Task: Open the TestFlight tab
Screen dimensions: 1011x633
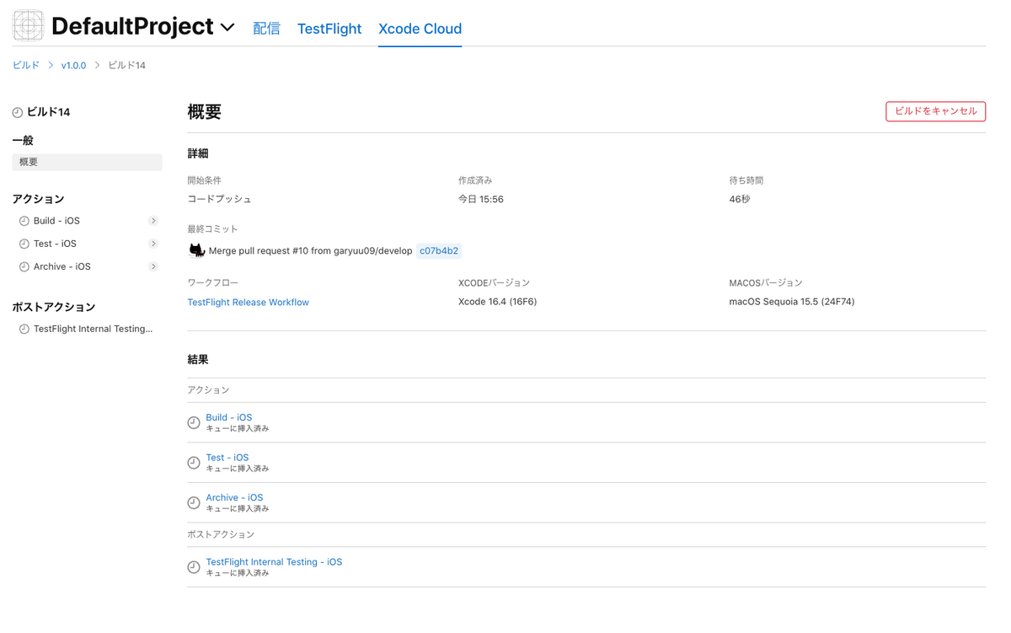Action: [329, 29]
